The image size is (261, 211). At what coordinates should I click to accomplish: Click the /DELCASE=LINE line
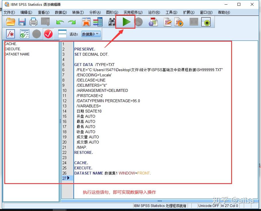click(x=91, y=80)
